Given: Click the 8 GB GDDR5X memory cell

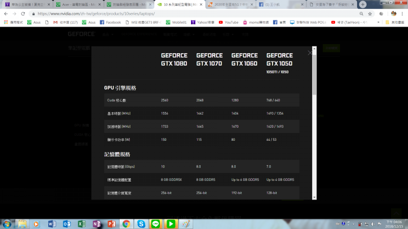Looking at the screenshot, I should 171,180.
